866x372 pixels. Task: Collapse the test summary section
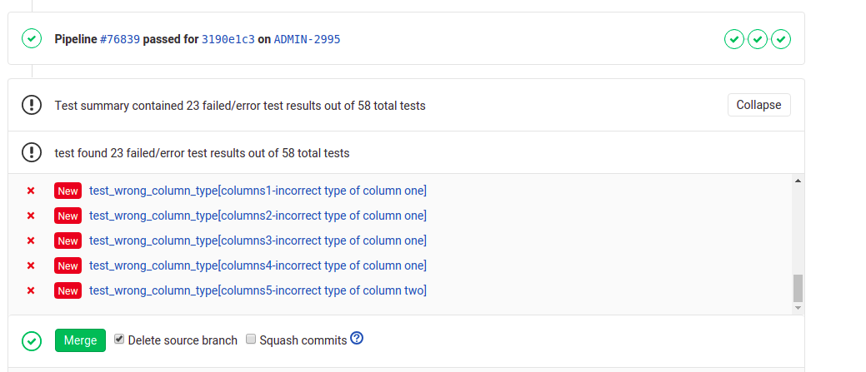click(x=758, y=105)
